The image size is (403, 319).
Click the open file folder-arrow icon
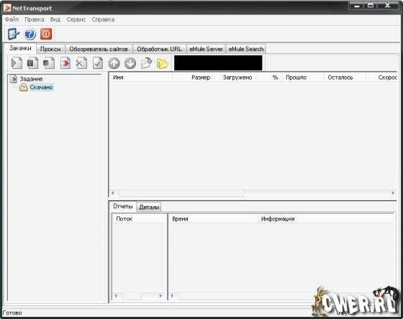tap(147, 63)
